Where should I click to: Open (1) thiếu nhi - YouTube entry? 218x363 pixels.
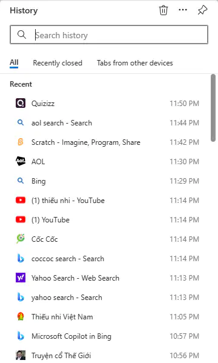[107, 200]
